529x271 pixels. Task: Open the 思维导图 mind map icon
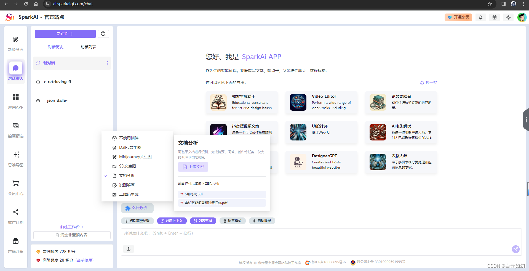coord(16,155)
